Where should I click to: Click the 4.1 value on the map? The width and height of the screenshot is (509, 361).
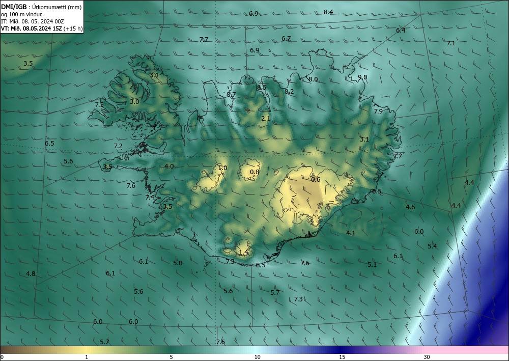(351, 233)
